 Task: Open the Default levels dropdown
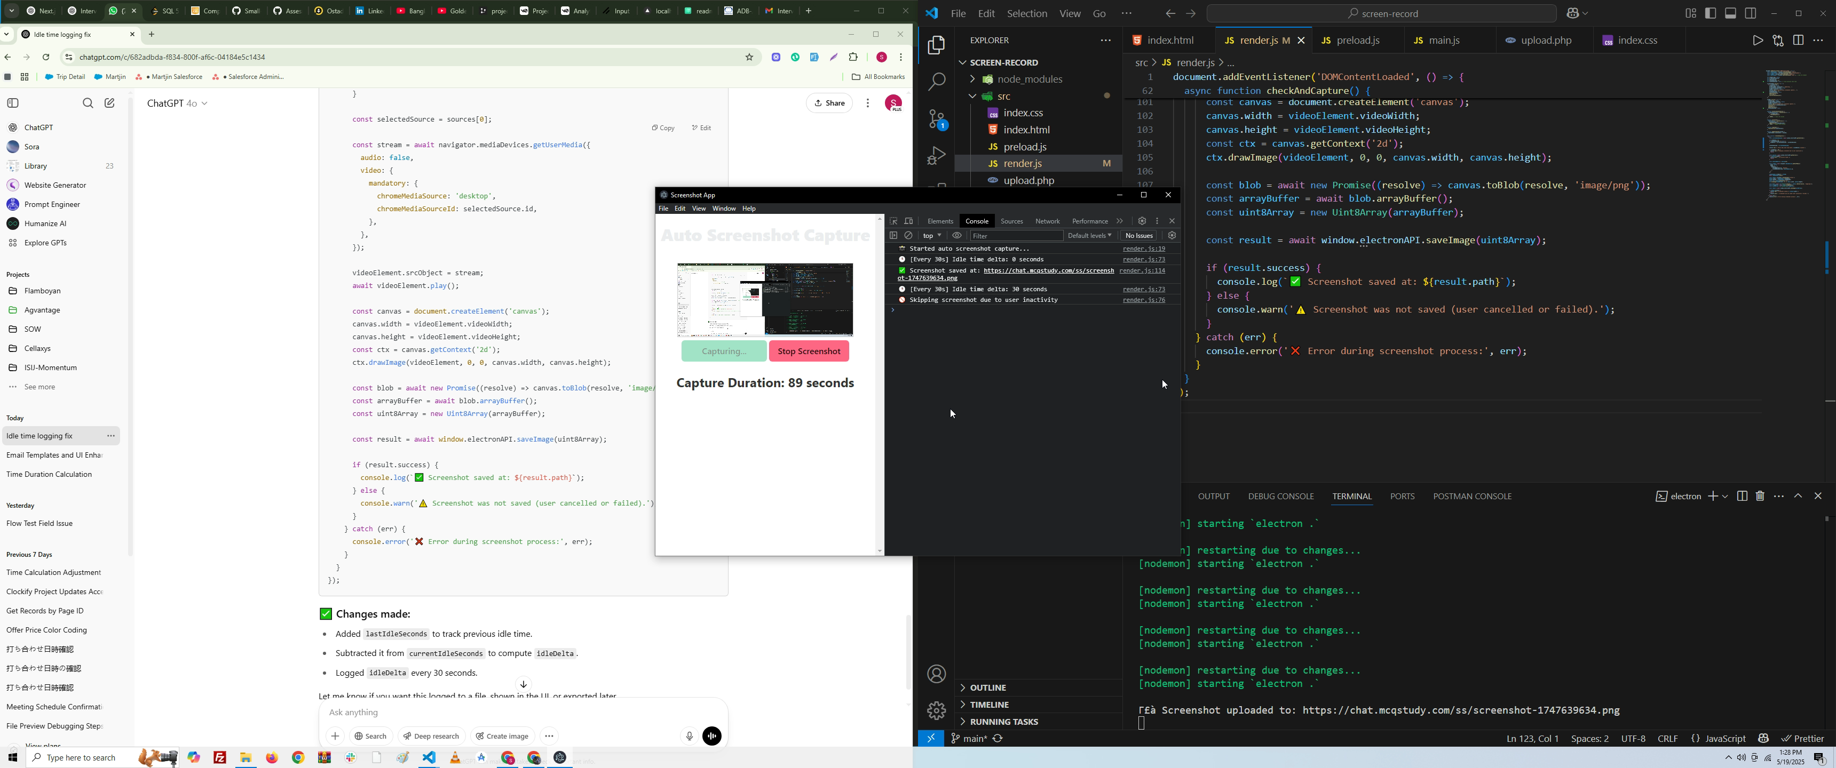click(1089, 236)
